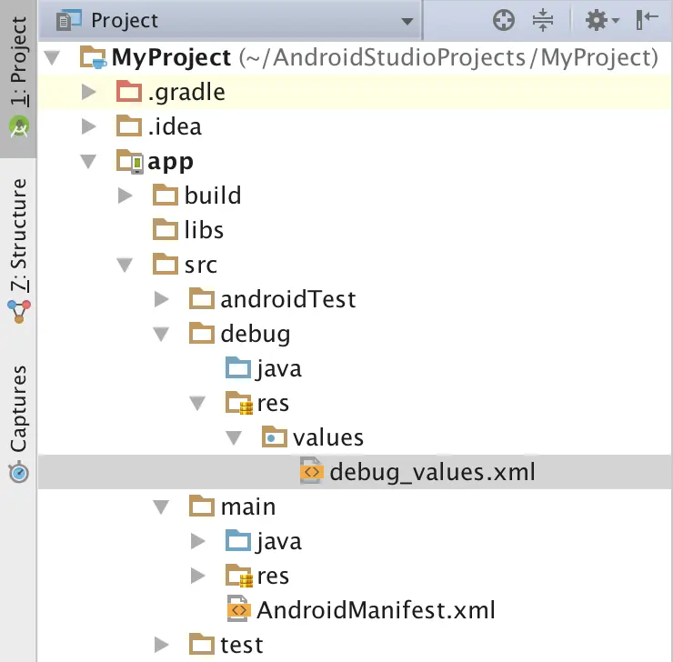Image resolution: width=673 pixels, height=662 pixels.
Task: Select the libs folder
Action: pyautogui.click(x=203, y=230)
